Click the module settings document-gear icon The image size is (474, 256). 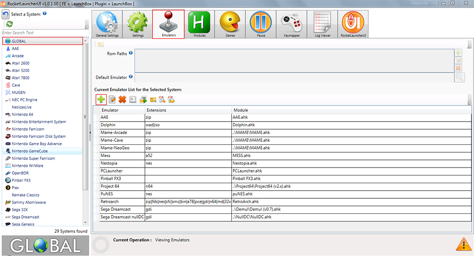point(172,99)
